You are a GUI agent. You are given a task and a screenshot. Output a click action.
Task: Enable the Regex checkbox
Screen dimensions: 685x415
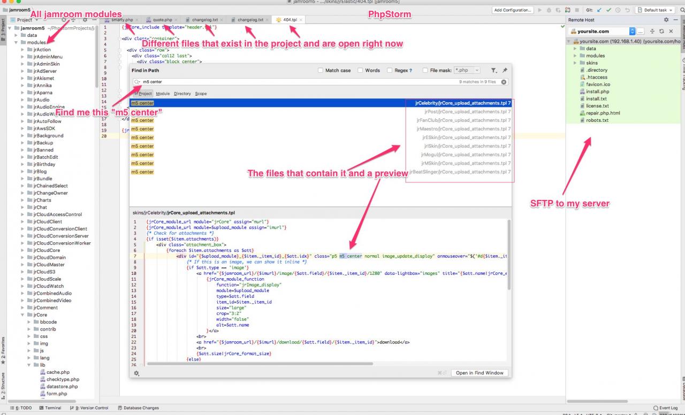pyautogui.click(x=390, y=70)
